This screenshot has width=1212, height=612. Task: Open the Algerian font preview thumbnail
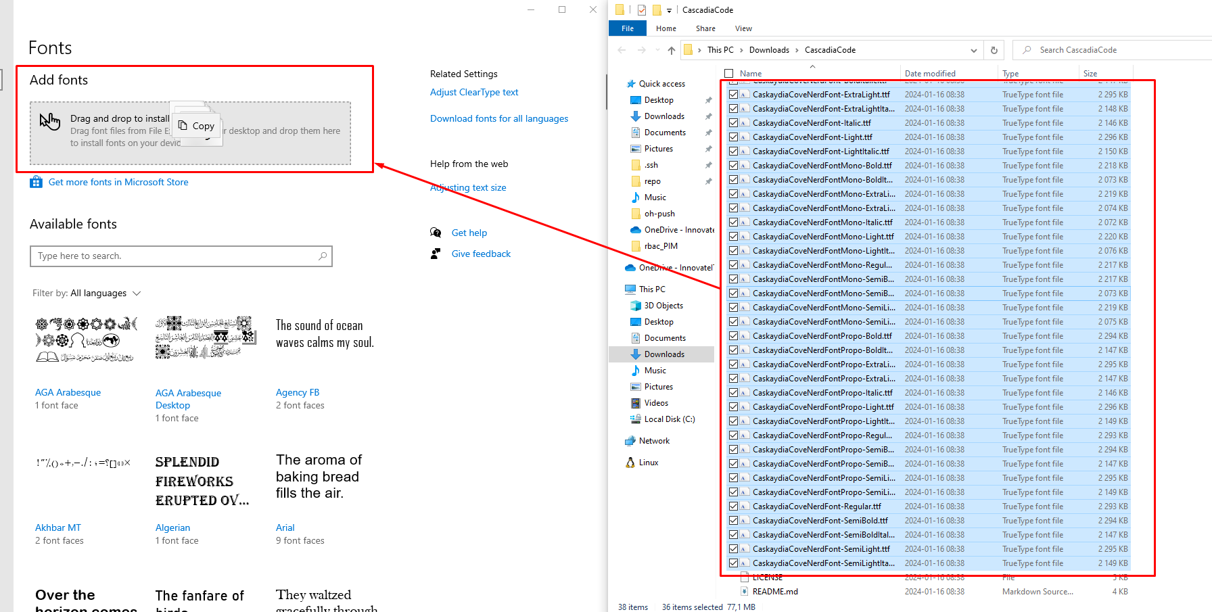tap(202, 481)
